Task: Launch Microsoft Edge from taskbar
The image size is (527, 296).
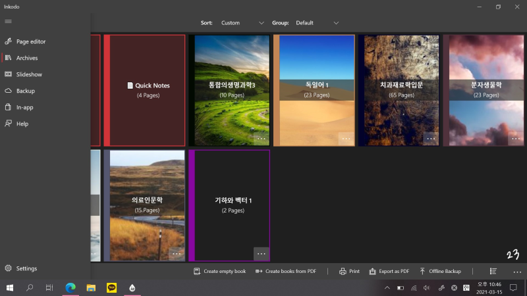Action: click(x=70, y=287)
